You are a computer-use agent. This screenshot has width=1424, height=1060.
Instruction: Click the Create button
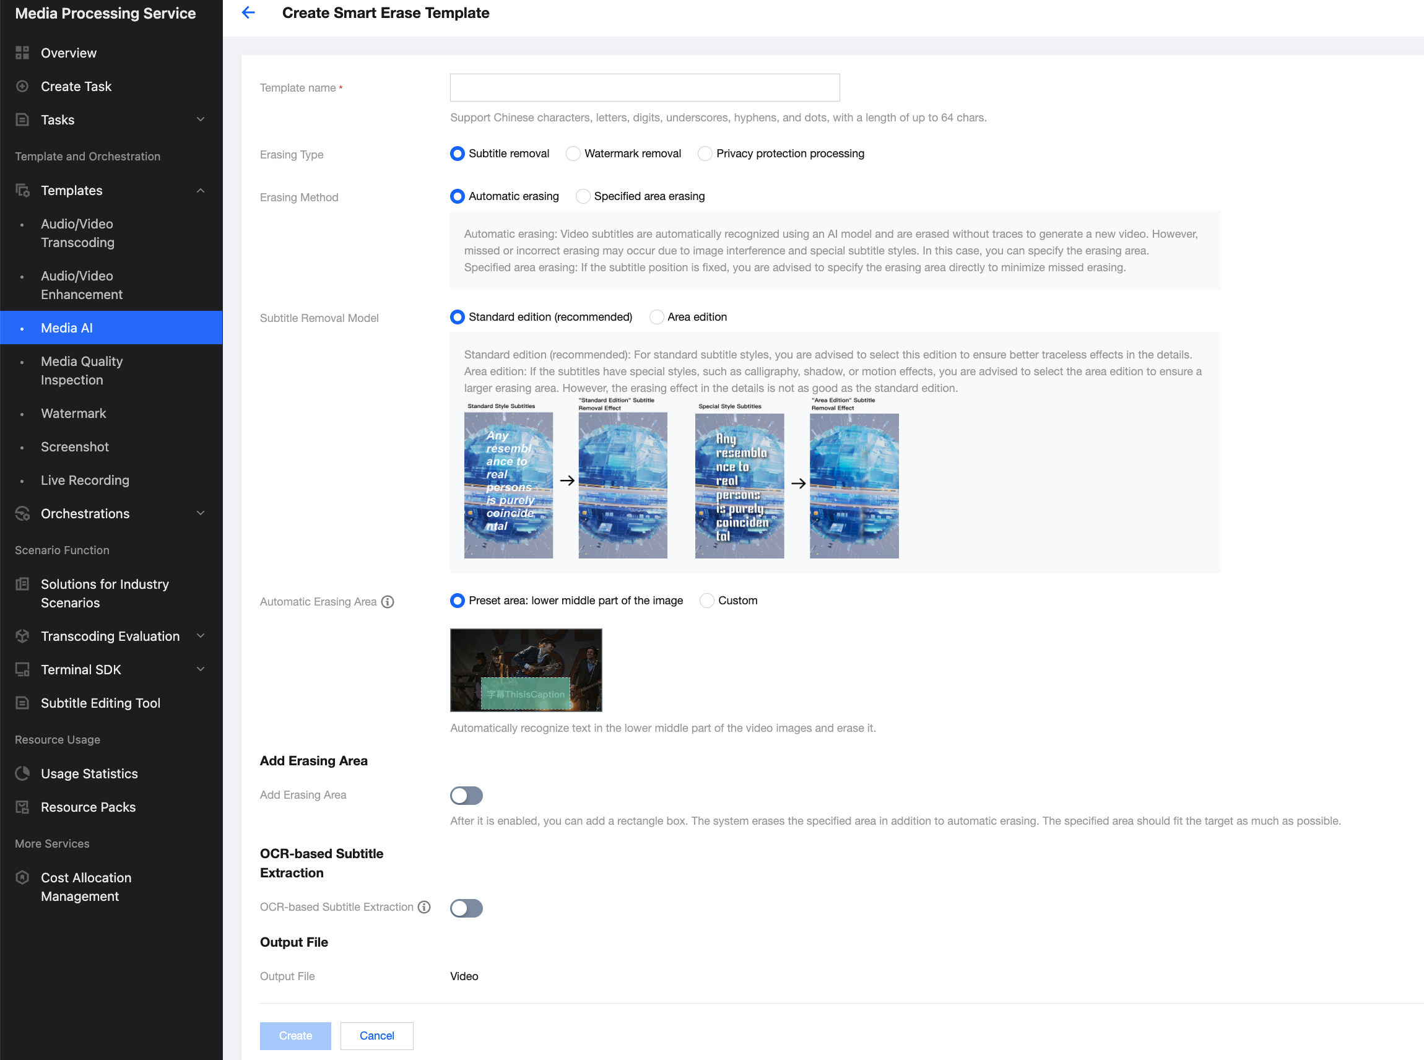[296, 1036]
